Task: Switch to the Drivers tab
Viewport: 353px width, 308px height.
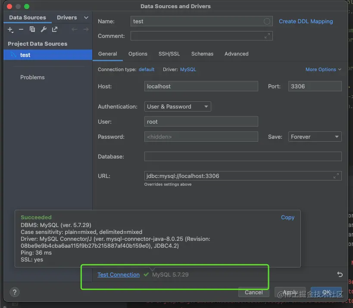Action: click(x=67, y=17)
